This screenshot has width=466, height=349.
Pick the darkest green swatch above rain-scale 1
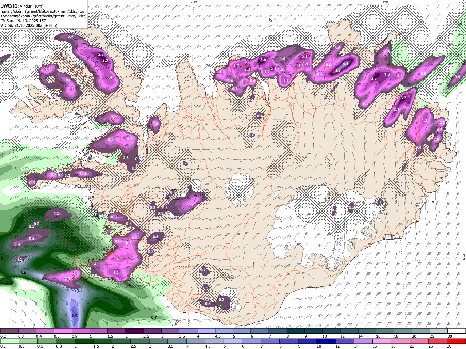(x=84, y=341)
